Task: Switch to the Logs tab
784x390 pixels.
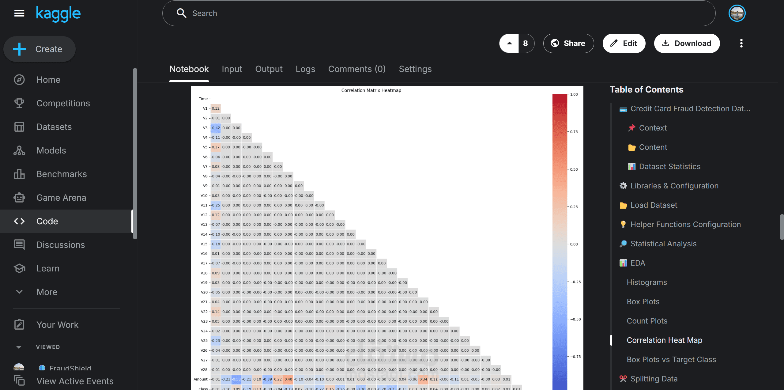Action: tap(305, 69)
